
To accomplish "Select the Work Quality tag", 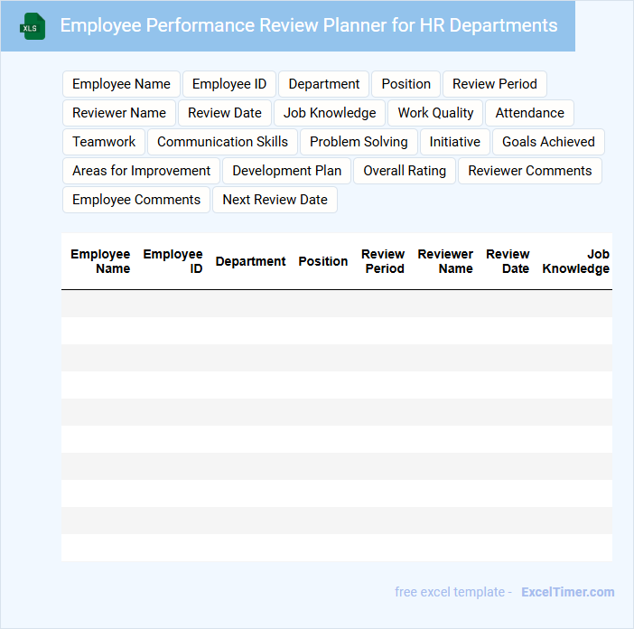I will 435,113.
